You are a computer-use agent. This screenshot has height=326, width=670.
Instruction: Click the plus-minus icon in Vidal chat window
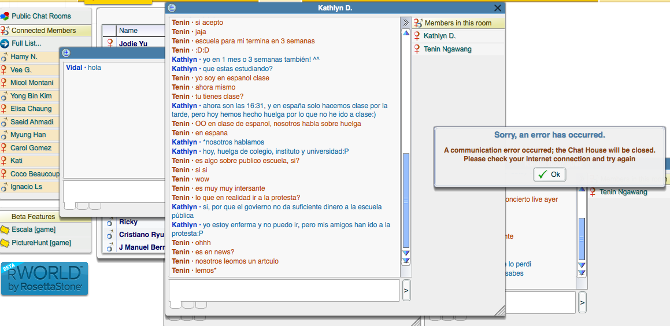click(66, 53)
